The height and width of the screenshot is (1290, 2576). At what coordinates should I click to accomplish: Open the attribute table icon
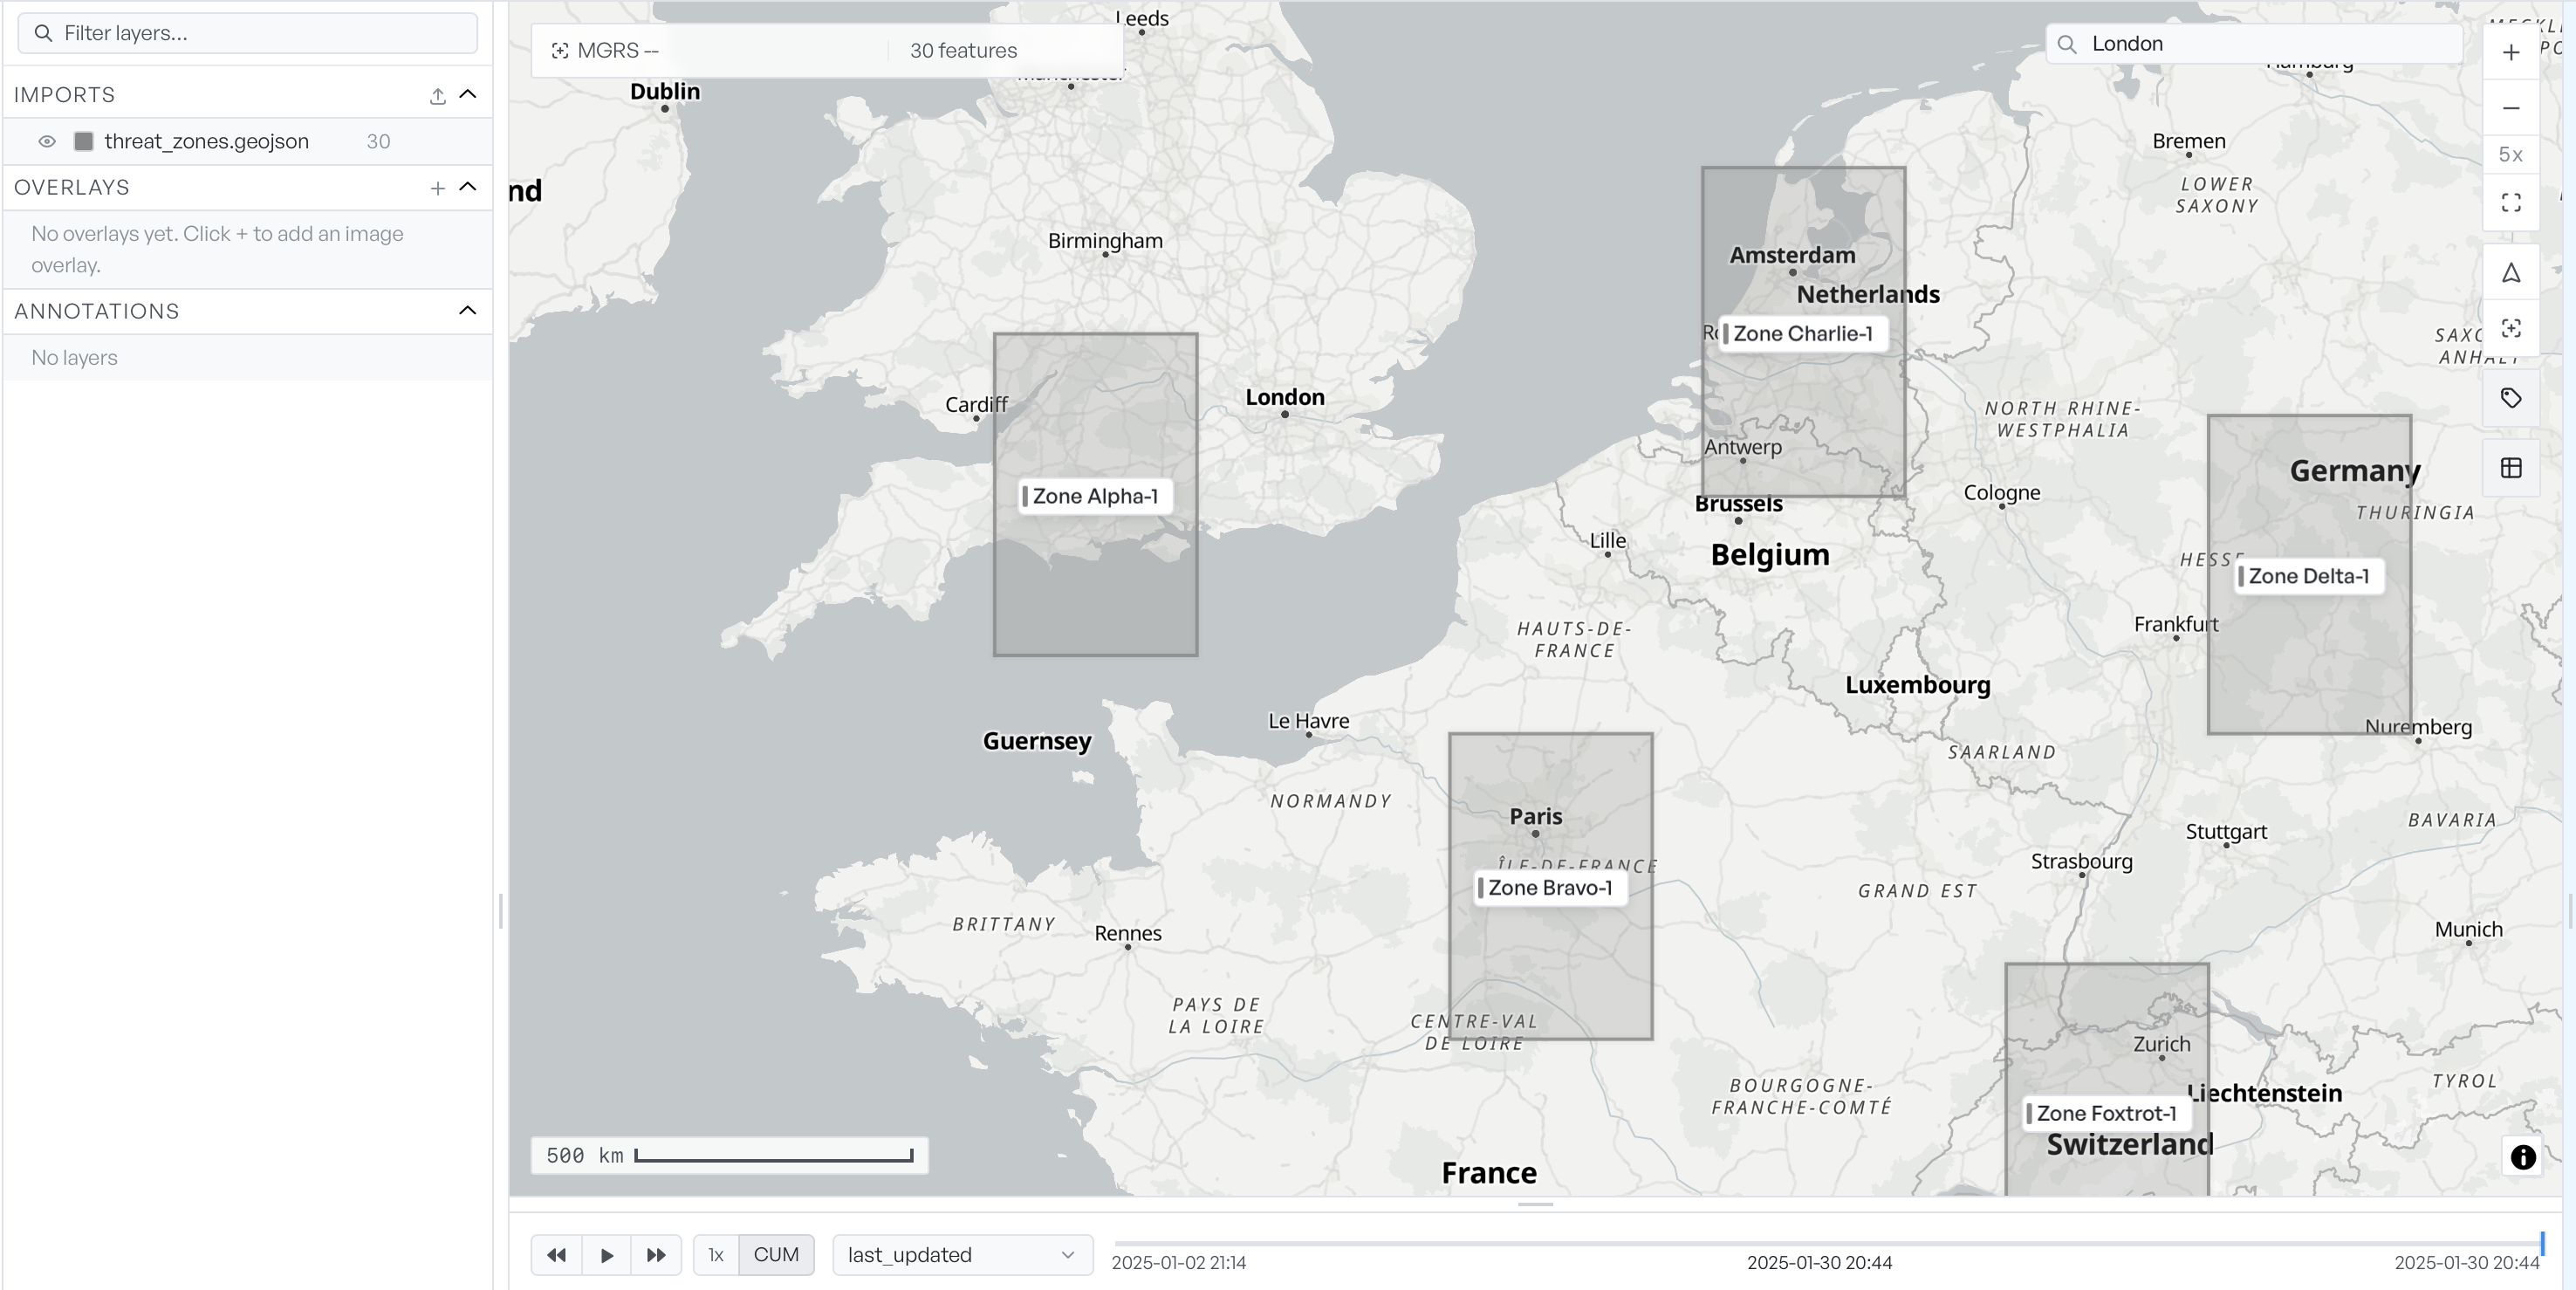(x=2511, y=468)
